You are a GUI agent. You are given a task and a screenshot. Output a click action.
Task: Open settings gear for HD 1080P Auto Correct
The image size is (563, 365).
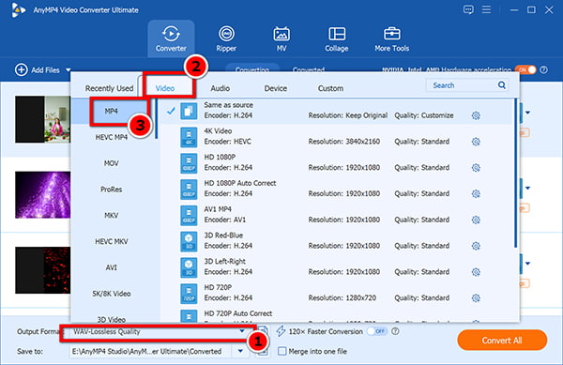[x=476, y=194]
